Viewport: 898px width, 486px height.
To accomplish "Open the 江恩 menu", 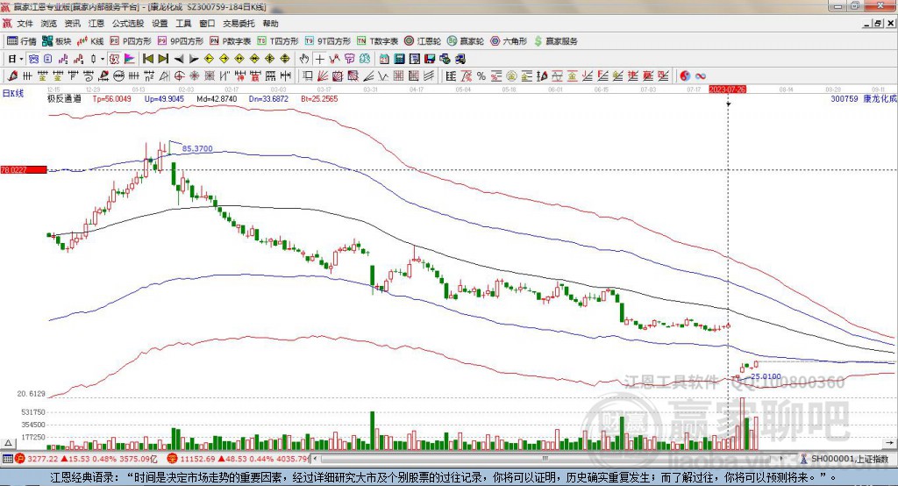I will (x=96, y=24).
